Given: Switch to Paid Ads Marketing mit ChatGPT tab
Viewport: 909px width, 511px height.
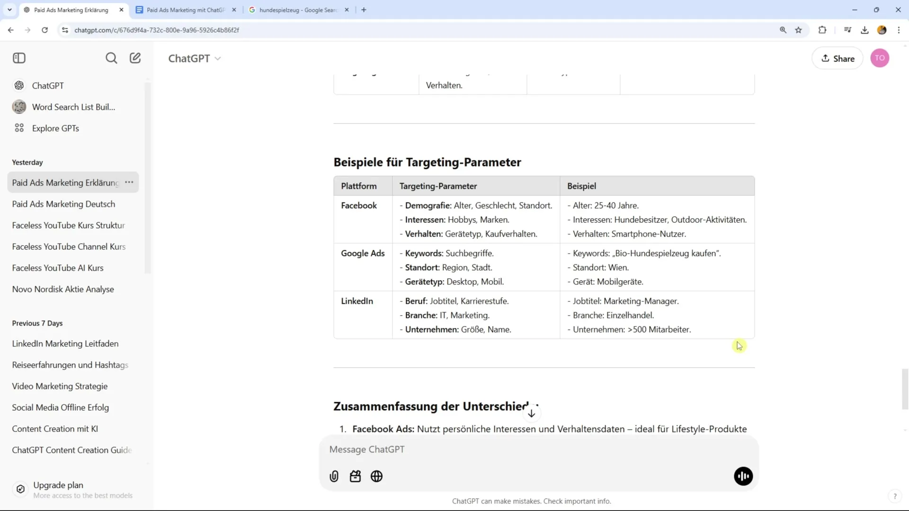Looking at the screenshot, I should 186,9.
